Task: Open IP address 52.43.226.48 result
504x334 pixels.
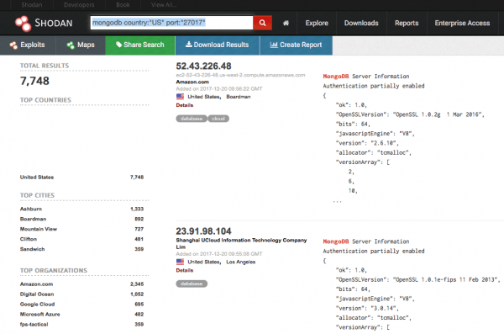Action: 203,66
